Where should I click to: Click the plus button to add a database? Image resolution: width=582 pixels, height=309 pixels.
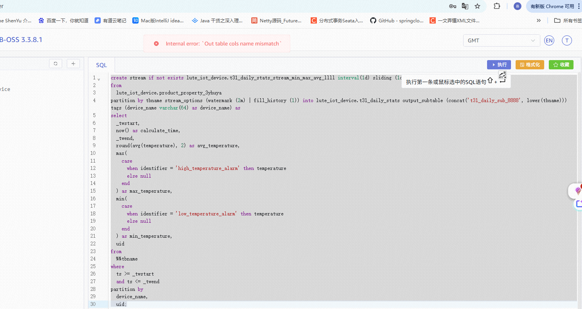[x=73, y=64]
